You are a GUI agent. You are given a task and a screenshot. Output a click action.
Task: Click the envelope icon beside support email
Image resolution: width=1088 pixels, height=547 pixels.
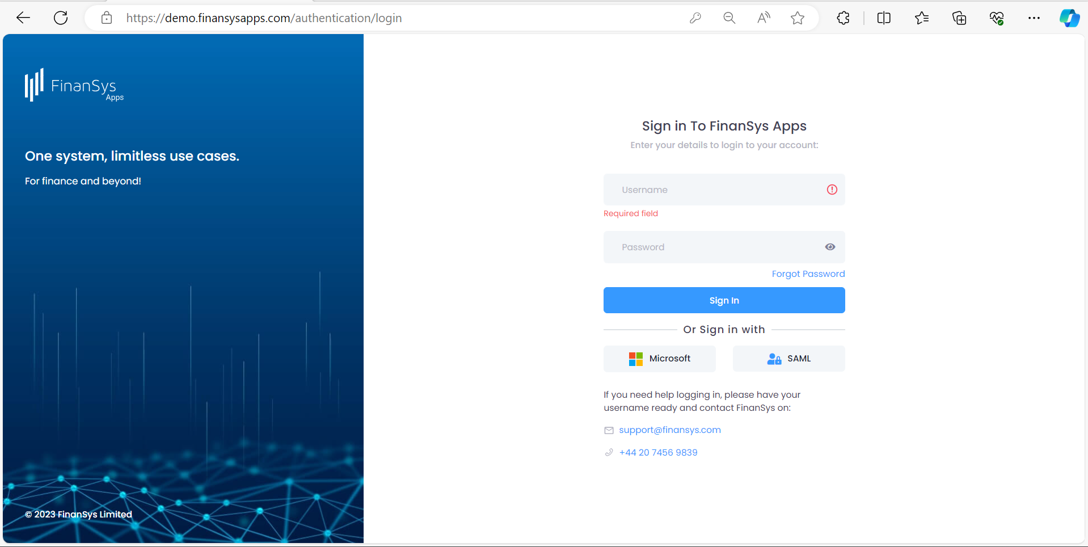tap(609, 430)
